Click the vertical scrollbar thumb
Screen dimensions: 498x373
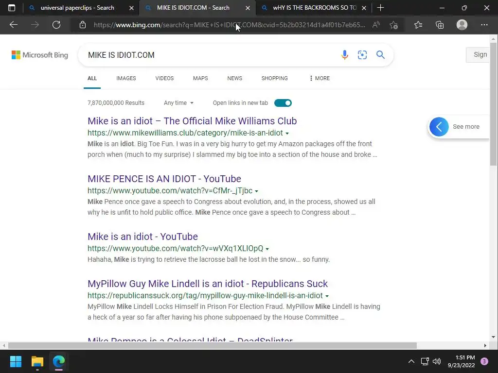click(493, 105)
